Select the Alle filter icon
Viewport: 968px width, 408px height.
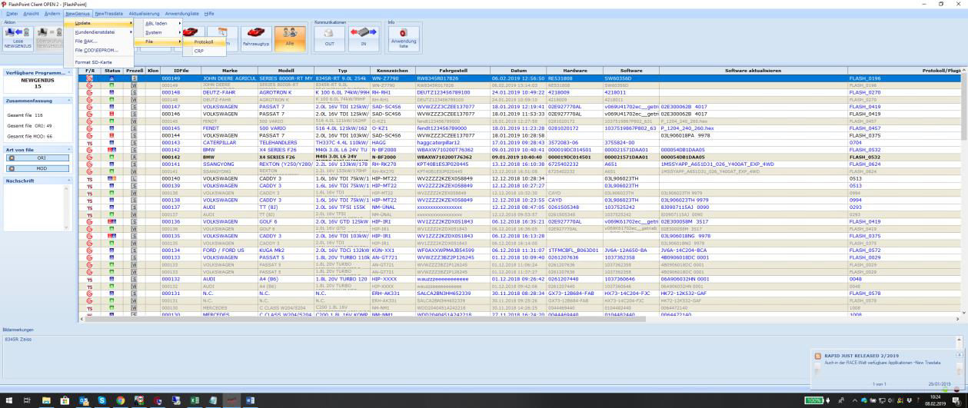(x=289, y=39)
